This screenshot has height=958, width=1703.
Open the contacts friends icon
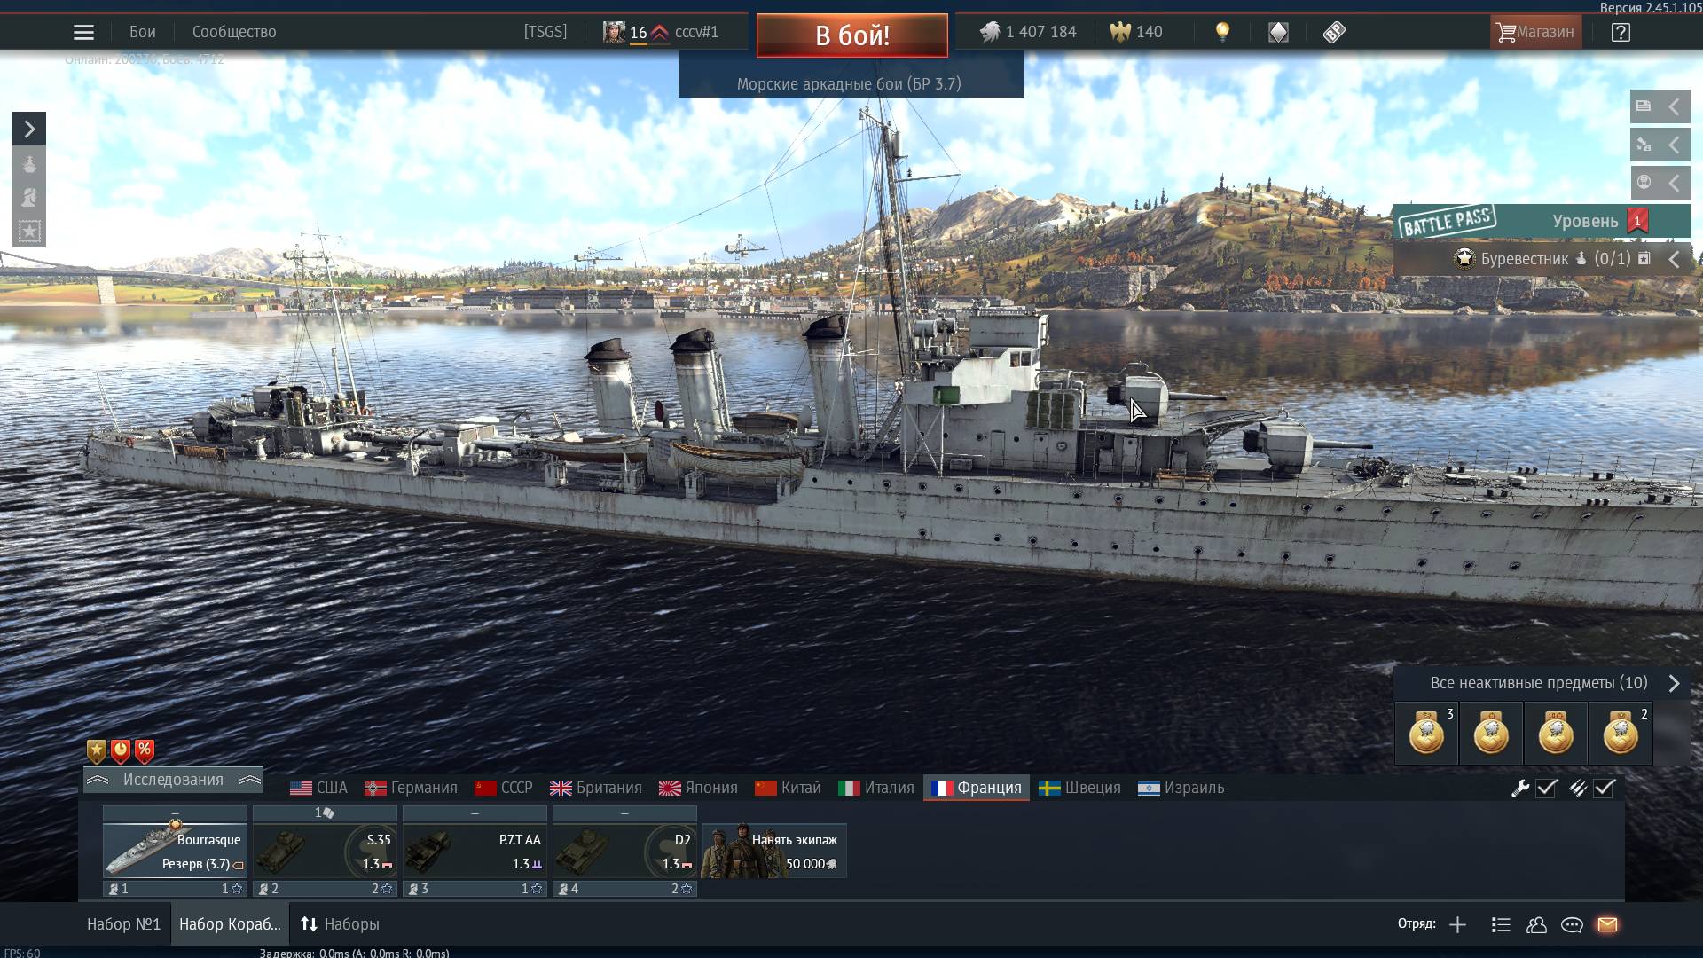coord(1536,925)
